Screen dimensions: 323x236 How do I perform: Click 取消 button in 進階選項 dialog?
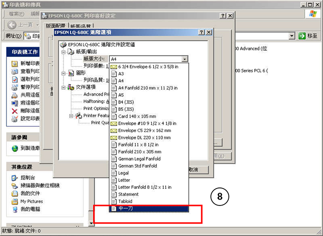point(198,169)
